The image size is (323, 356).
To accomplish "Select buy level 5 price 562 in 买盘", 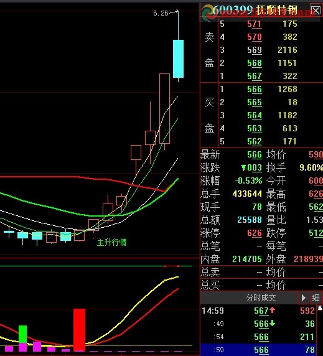I will point(255,141).
